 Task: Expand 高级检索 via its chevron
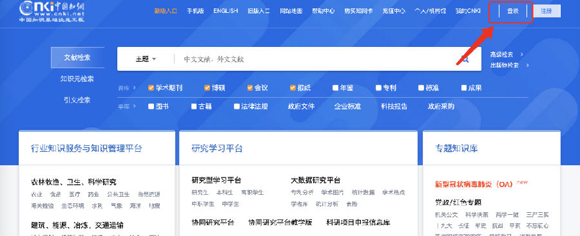(522, 54)
